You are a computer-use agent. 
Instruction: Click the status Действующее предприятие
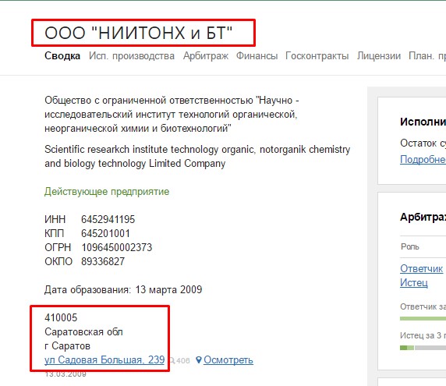point(107,192)
